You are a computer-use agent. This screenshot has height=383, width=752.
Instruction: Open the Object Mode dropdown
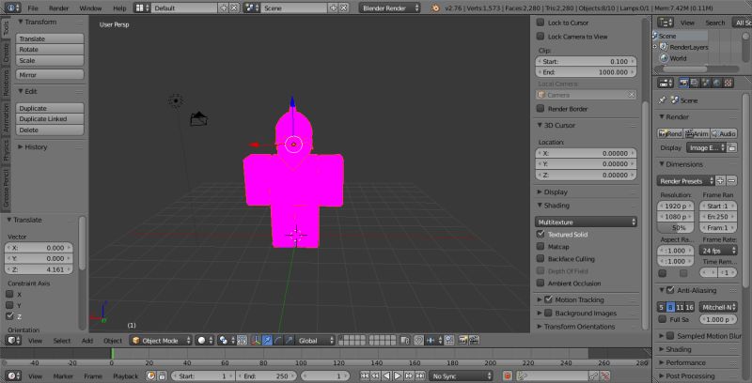point(161,341)
